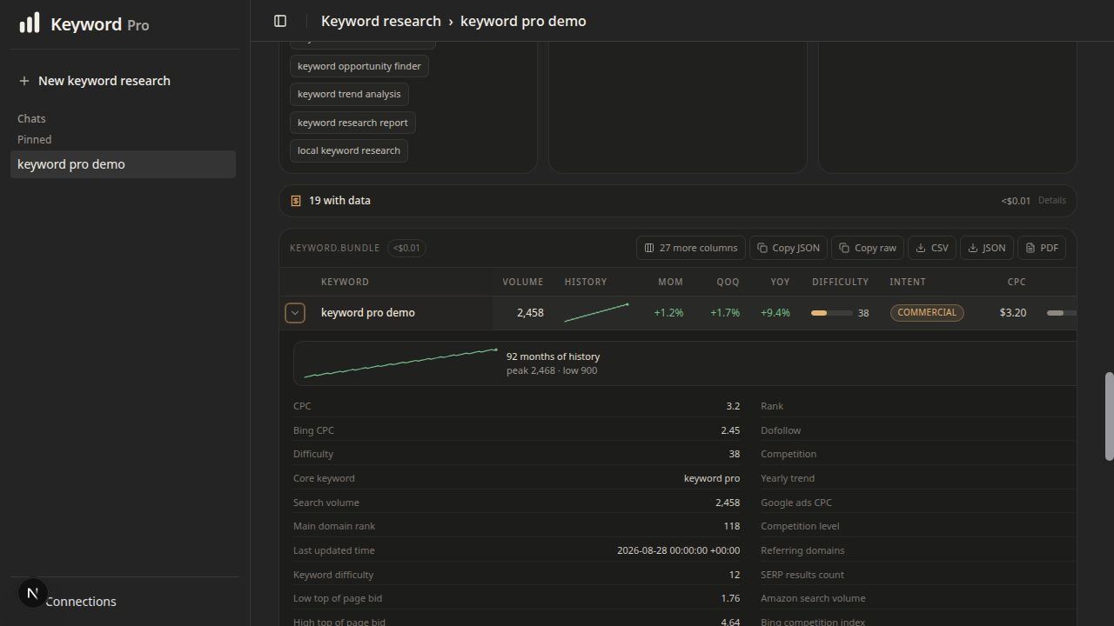Click the <$0.01 cost badge near KEYWORD.BUNDLE
Viewport: 1114px width, 626px height.
406,248
